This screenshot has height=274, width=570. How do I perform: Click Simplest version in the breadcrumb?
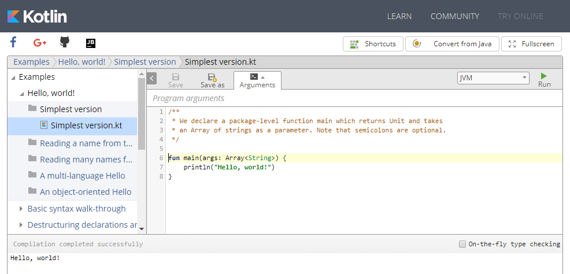click(145, 62)
